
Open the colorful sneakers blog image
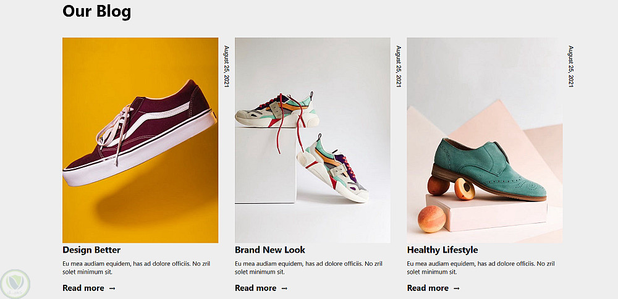(x=313, y=140)
